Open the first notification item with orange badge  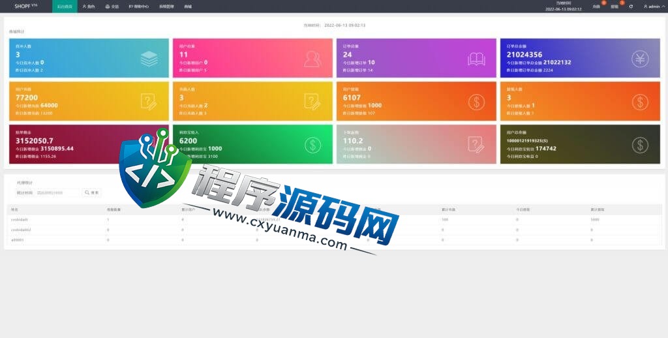[x=598, y=6]
